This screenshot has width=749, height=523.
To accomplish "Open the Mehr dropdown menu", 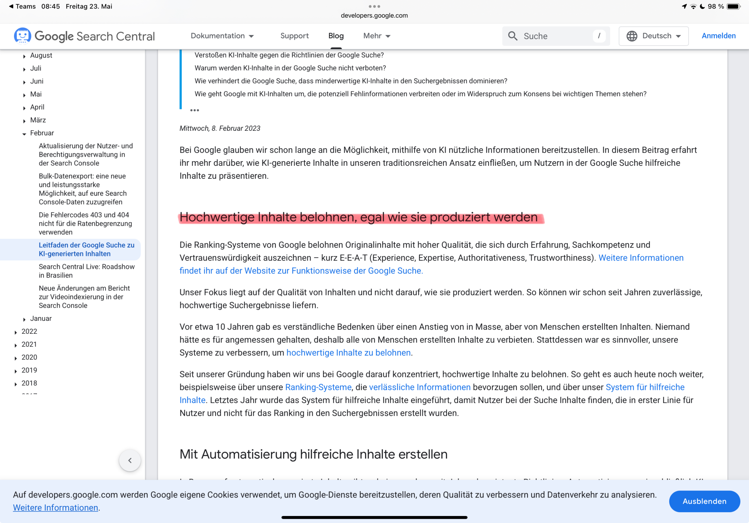I will (377, 36).
